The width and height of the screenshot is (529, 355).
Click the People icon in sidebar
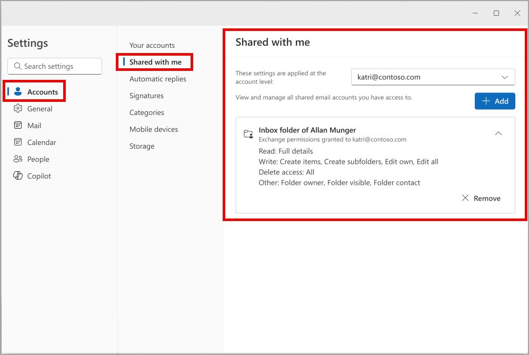[18, 159]
